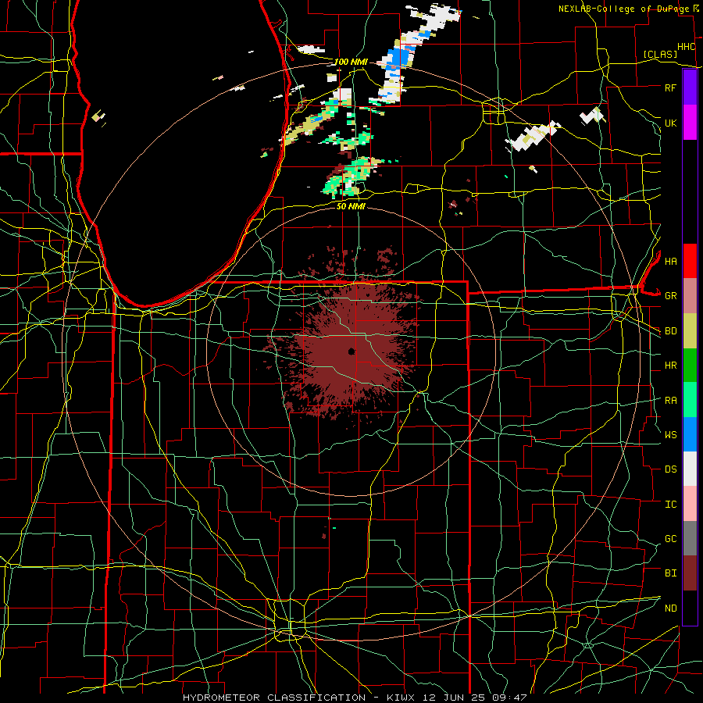703x703 pixels.
Task: Click the IC legend label
Action: tap(670, 505)
